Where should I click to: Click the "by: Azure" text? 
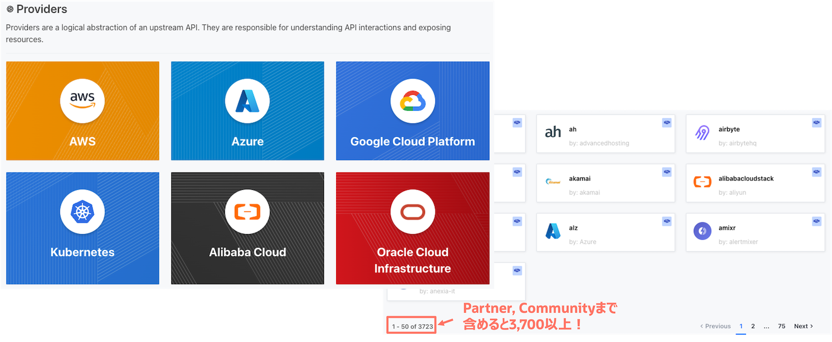click(x=583, y=242)
